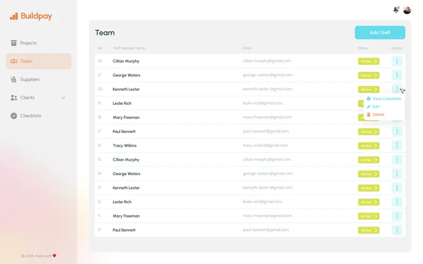Click kenneth-lester email in row 20
Image resolution: width=423 pixels, height=264 pixels.
(268, 89)
